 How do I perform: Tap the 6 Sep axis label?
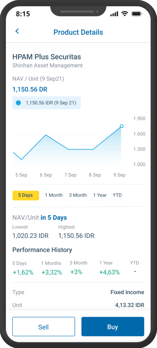(x=46, y=175)
